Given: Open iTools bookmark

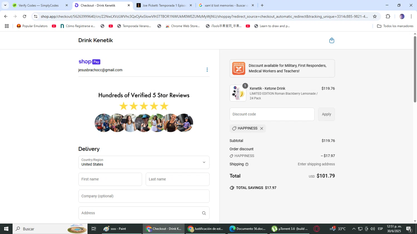Looking at the screenshot, I should [224, 26].
